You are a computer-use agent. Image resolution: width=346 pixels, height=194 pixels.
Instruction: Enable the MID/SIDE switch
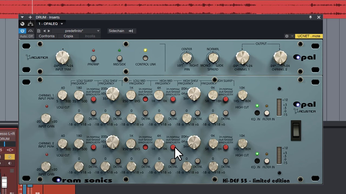pyautogui.click(x=119, y=58)
